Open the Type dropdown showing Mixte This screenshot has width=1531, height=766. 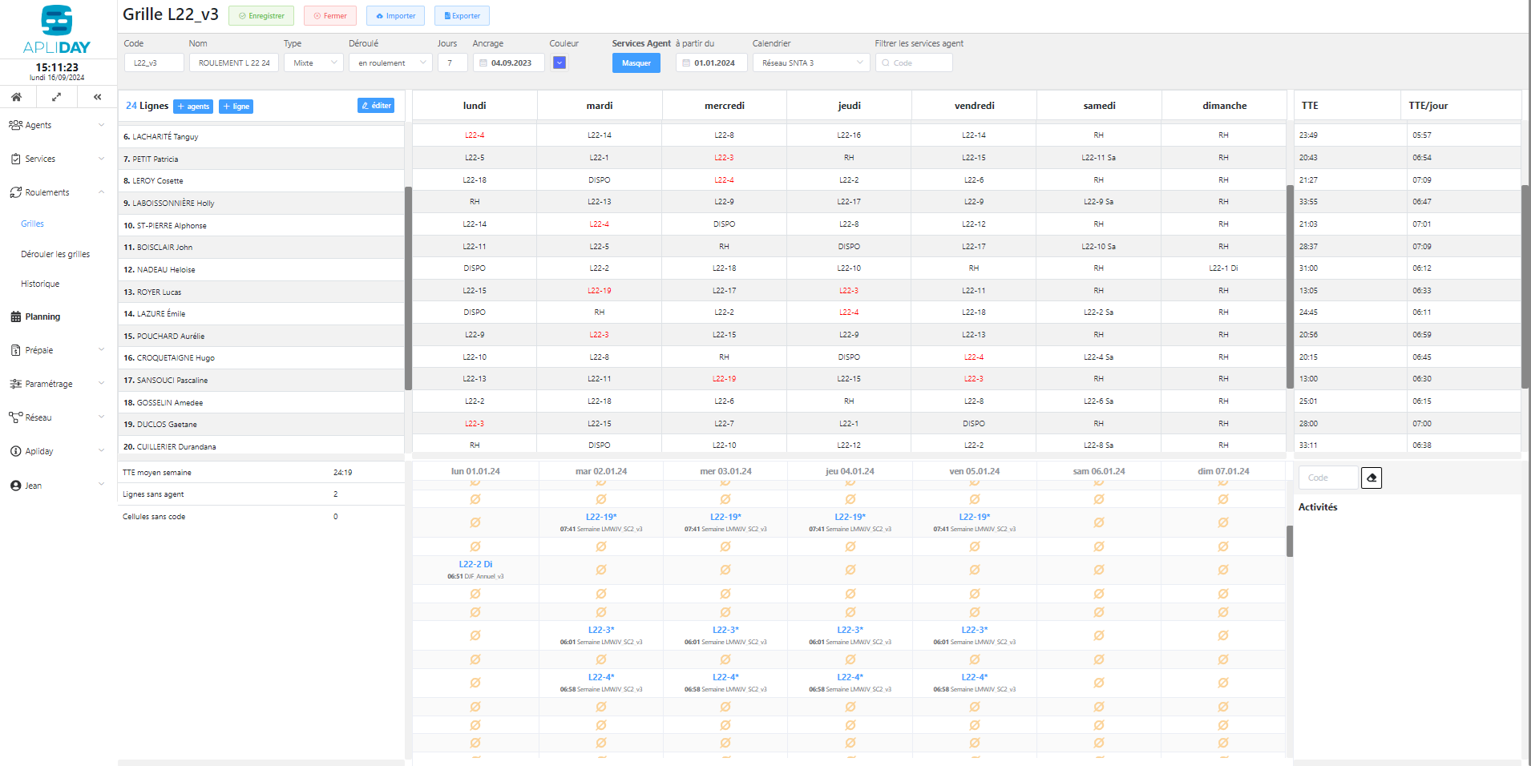[313, 62]
